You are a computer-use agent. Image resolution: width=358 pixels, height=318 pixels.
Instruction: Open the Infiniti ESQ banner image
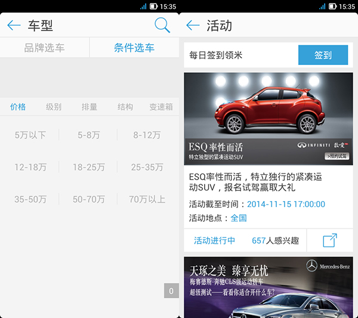268,118
